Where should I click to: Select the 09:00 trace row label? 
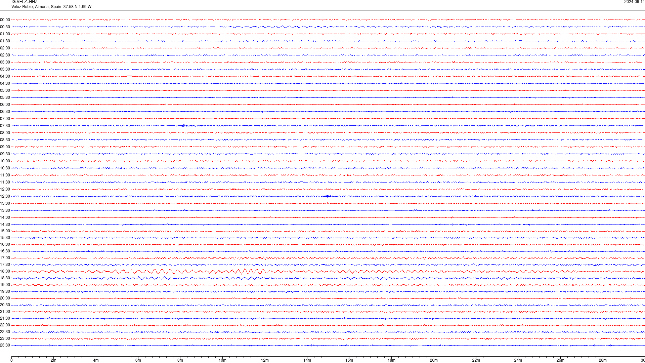(x=5, y=147)
